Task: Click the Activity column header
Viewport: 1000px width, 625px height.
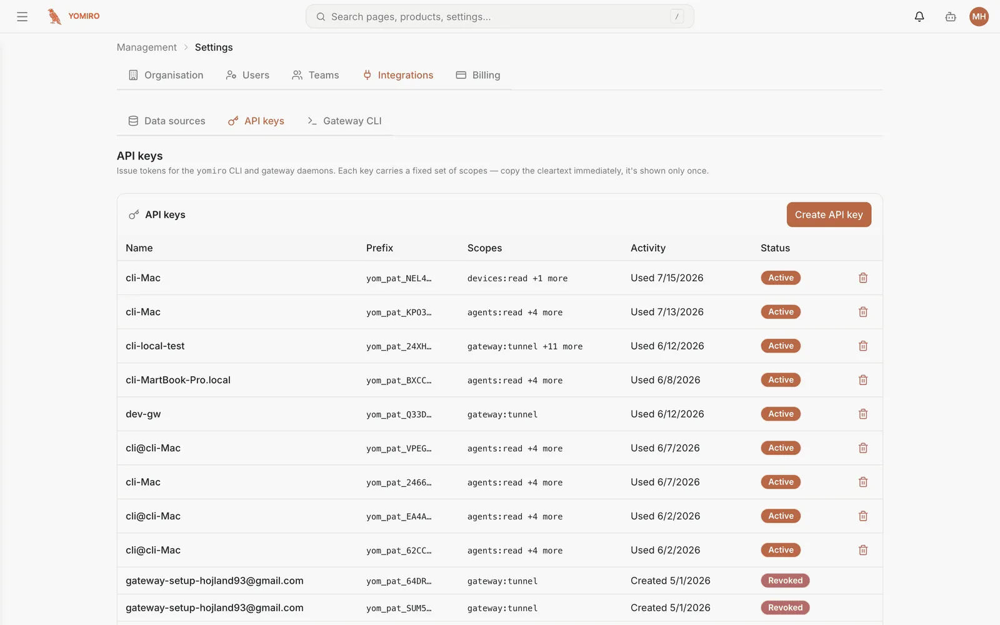Action: 648,248
